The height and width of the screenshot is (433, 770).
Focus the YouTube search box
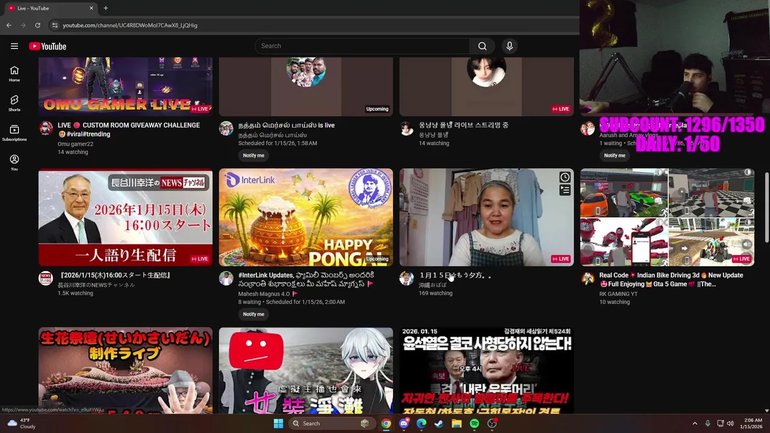tap(363, 46)
